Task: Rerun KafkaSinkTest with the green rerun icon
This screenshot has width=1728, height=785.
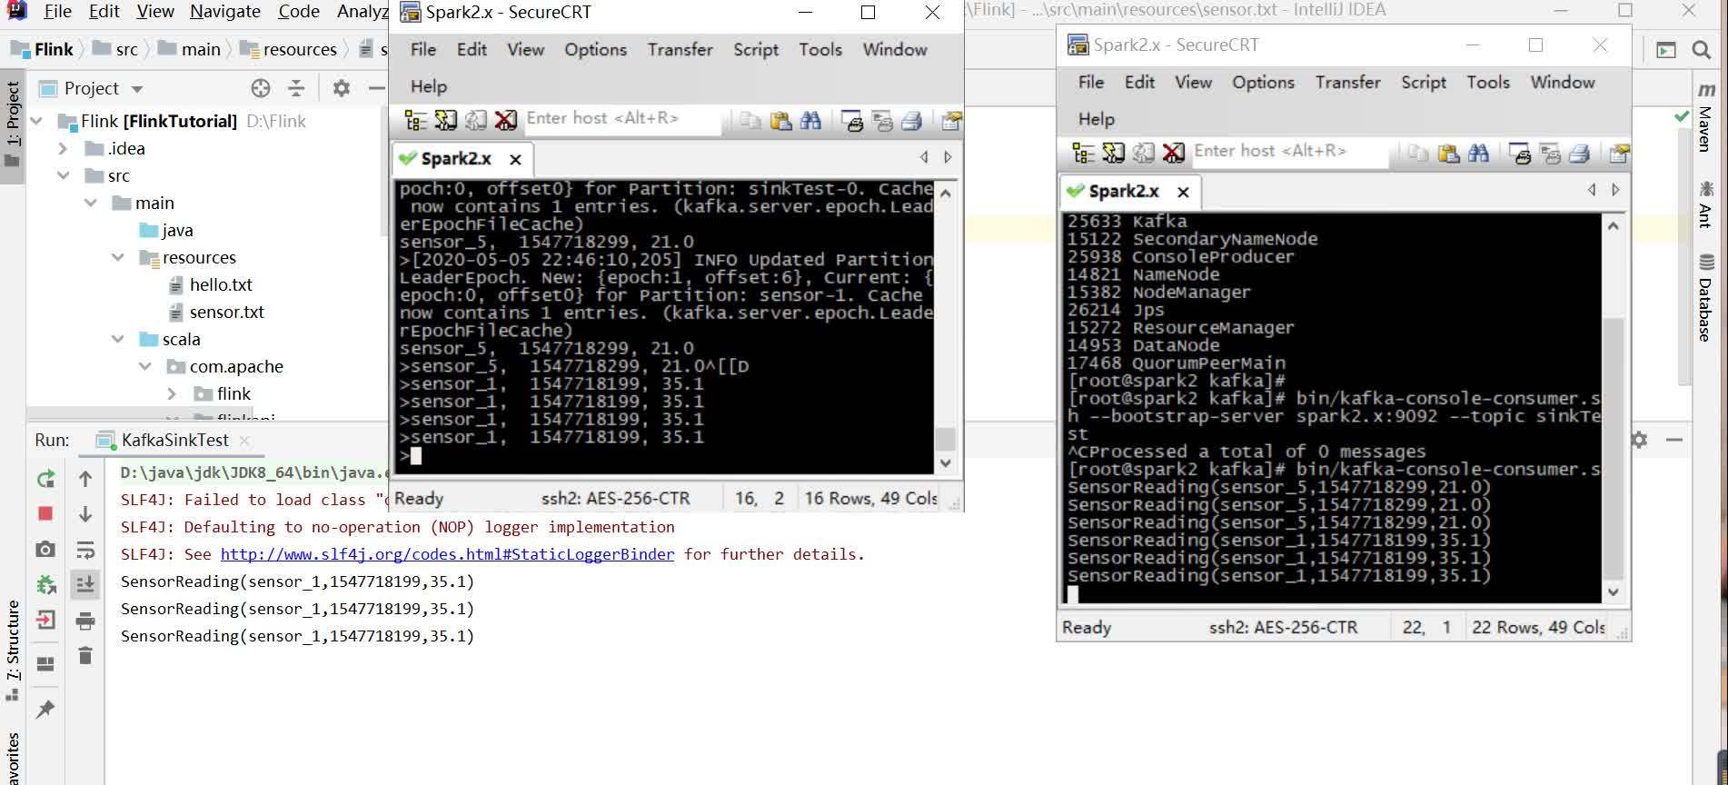Action: [x=45, y=479]
